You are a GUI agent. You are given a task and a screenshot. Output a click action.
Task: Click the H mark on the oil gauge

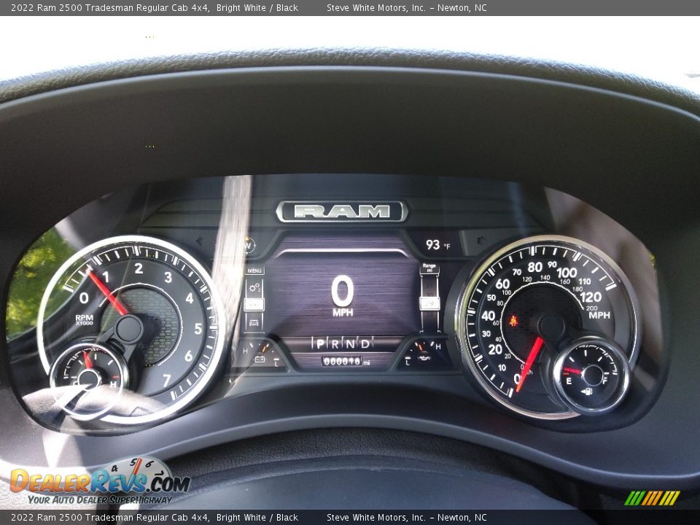[x=438, y=346]
